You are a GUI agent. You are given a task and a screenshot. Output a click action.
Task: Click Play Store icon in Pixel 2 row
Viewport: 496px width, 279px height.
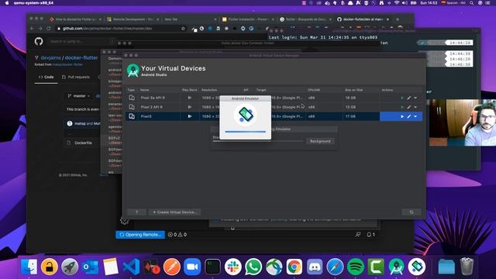(189, 107)
